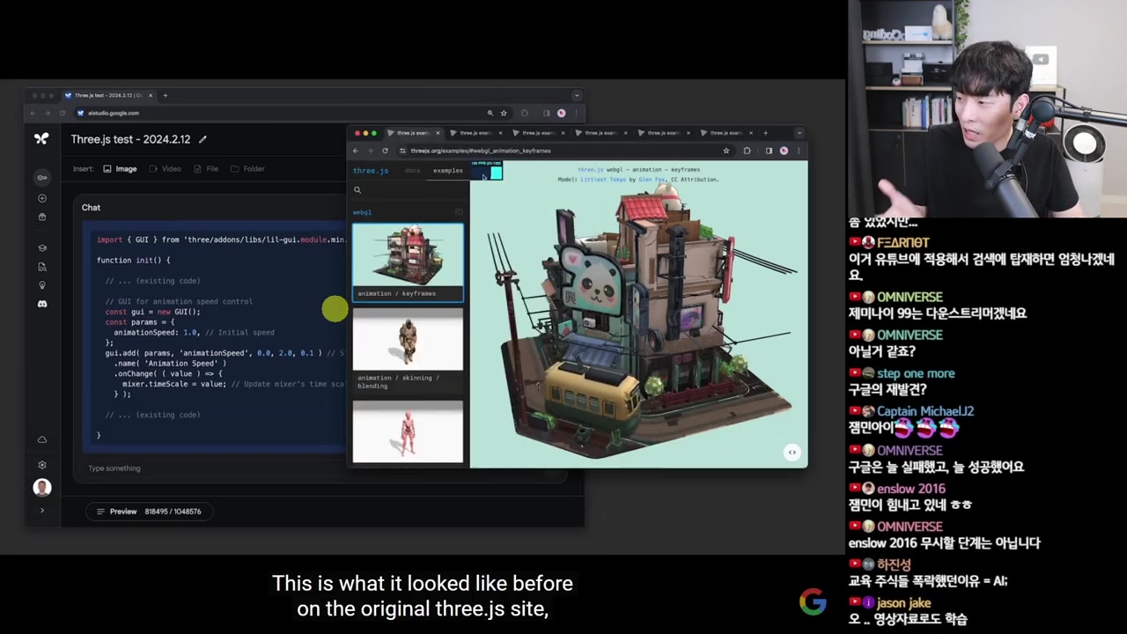Expand the tab search dropdown in AI Studio window
Image resolution: width=1127 pixels, height=634 pixels.
coord(577,95)
